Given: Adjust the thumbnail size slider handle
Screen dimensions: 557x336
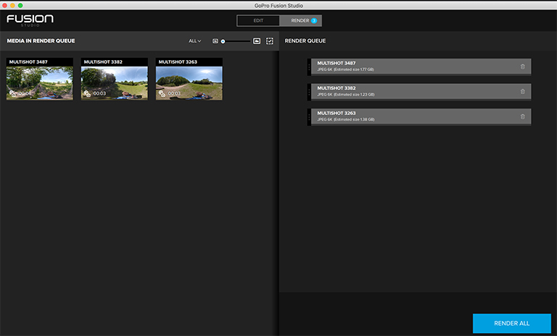Looking at the screenshot, I should tap(223, 41).
